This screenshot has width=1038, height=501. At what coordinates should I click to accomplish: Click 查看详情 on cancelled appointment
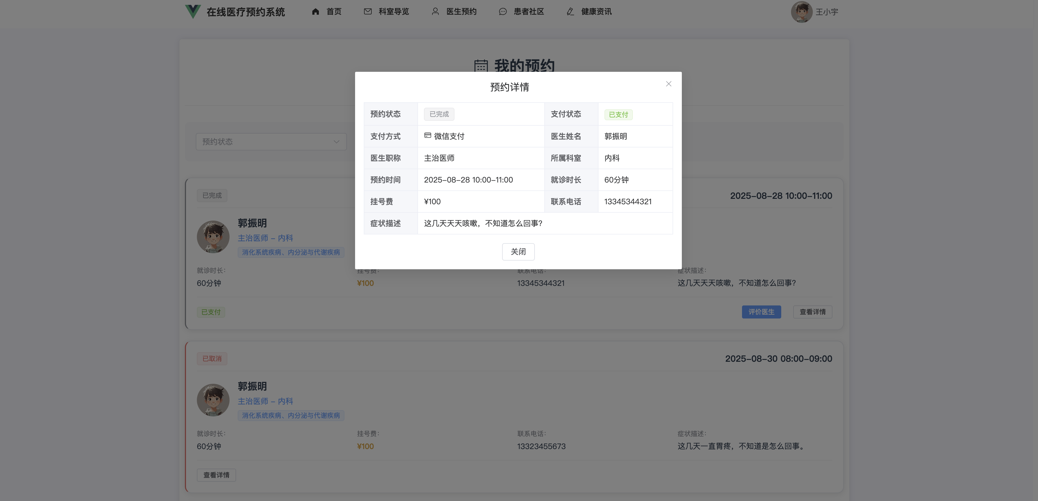pyautogui.click(x=216, y=475)
